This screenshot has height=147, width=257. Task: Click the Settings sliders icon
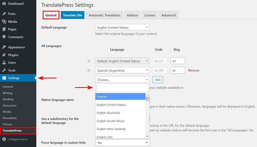click(x=4, y=78)
